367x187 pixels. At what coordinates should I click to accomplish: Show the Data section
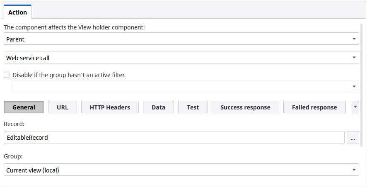(158, 107)
